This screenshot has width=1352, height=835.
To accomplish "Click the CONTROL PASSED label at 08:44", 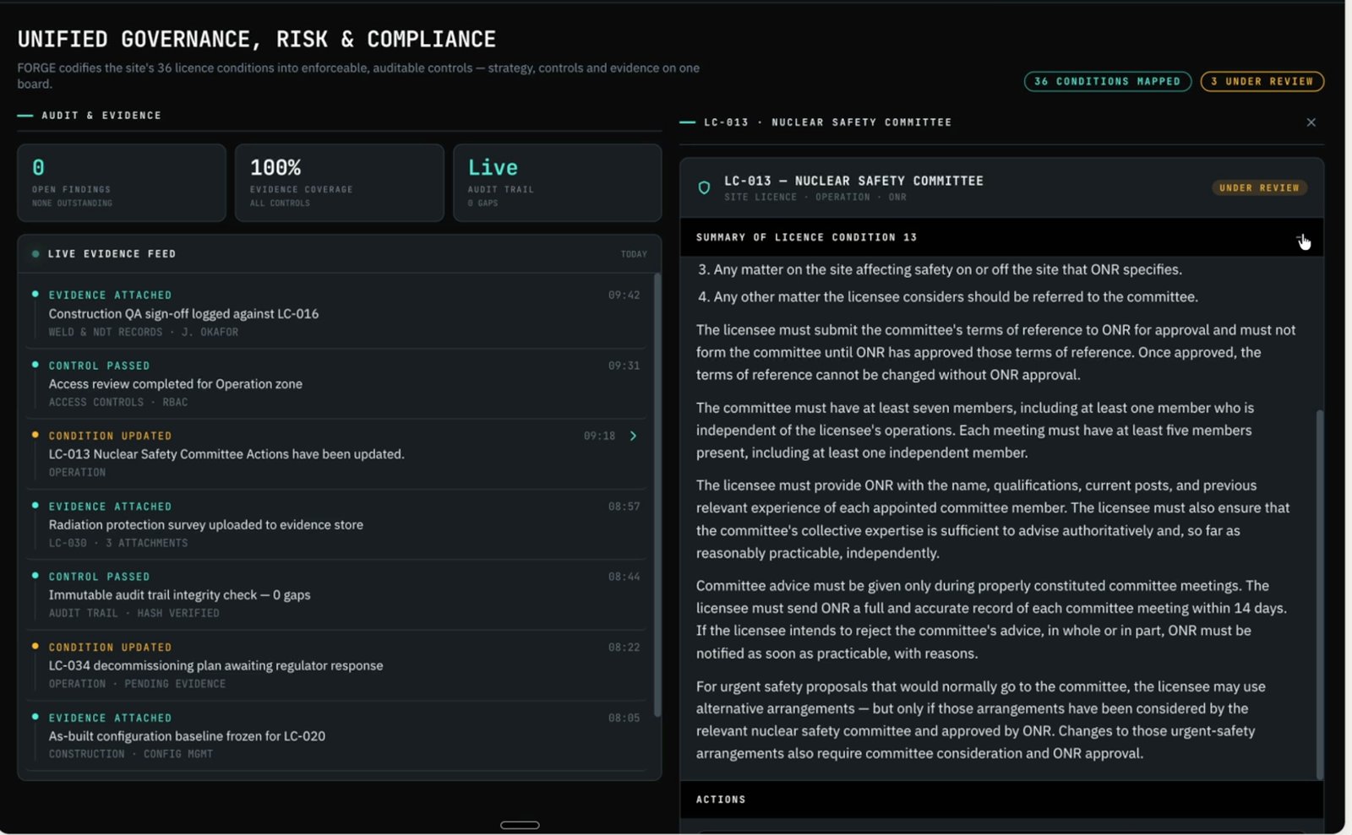I will (99, 577).
